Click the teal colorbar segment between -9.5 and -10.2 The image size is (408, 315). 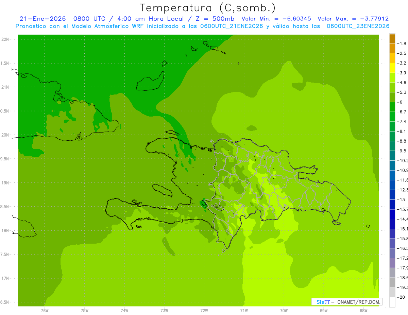pyautogui.click(x=392, y=156)
